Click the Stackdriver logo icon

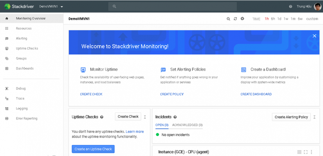coord(7,6)
